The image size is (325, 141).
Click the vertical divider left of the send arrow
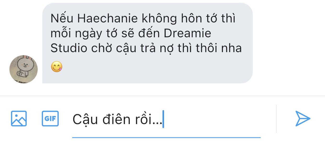pos(276,119)
